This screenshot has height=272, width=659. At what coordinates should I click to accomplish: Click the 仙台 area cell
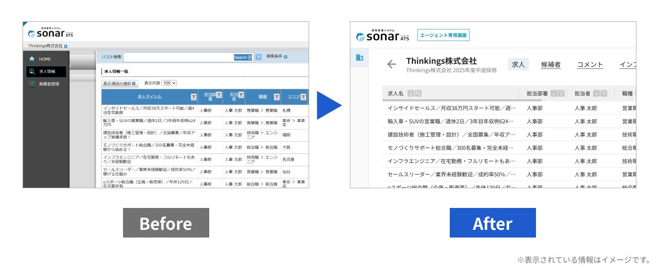point(286,171)
